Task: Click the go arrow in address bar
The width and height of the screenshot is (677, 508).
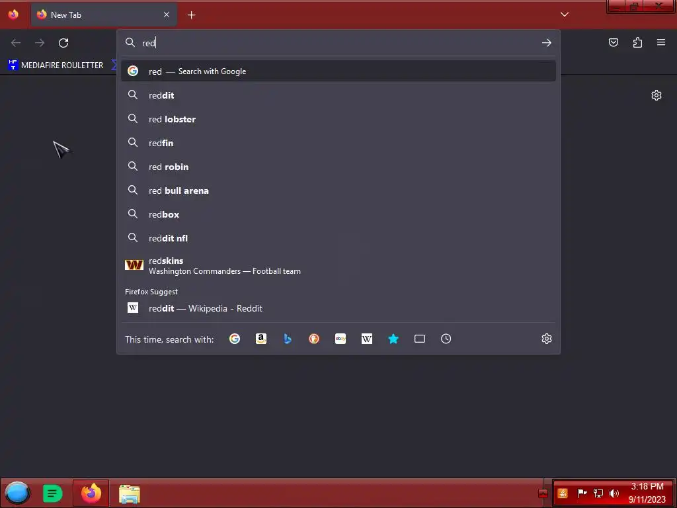Action: tap(547, 43)
